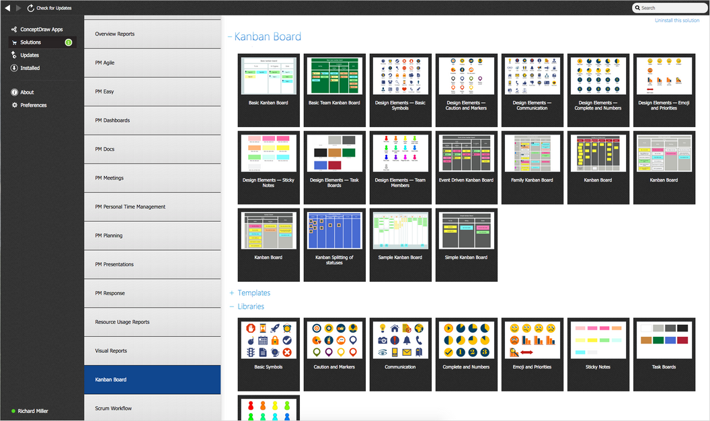
Task: Click the Kanban Board heading title
Action: [x=268, y=37]
